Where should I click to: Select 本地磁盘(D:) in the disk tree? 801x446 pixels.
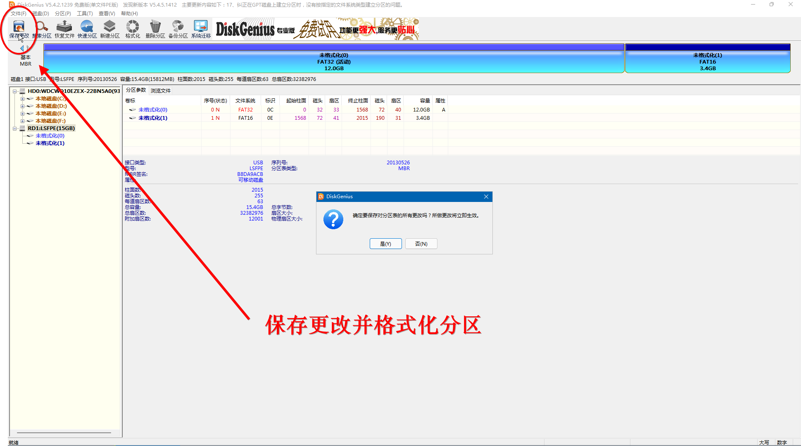(x=51, y=106)
